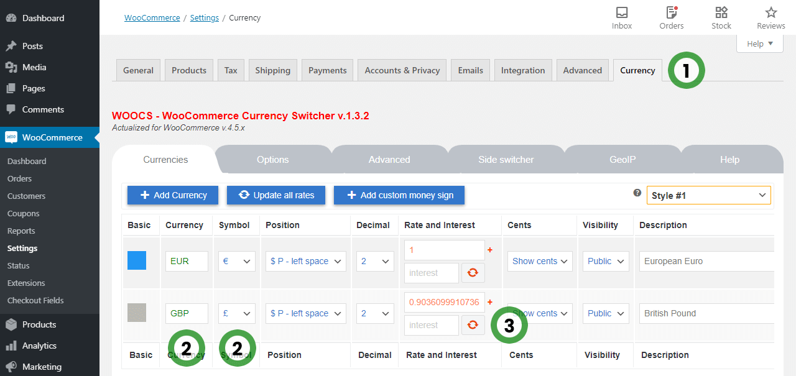Click the Add custom money sign button
This screenshot has width=796, height=376.
click(x=399, y=195)
